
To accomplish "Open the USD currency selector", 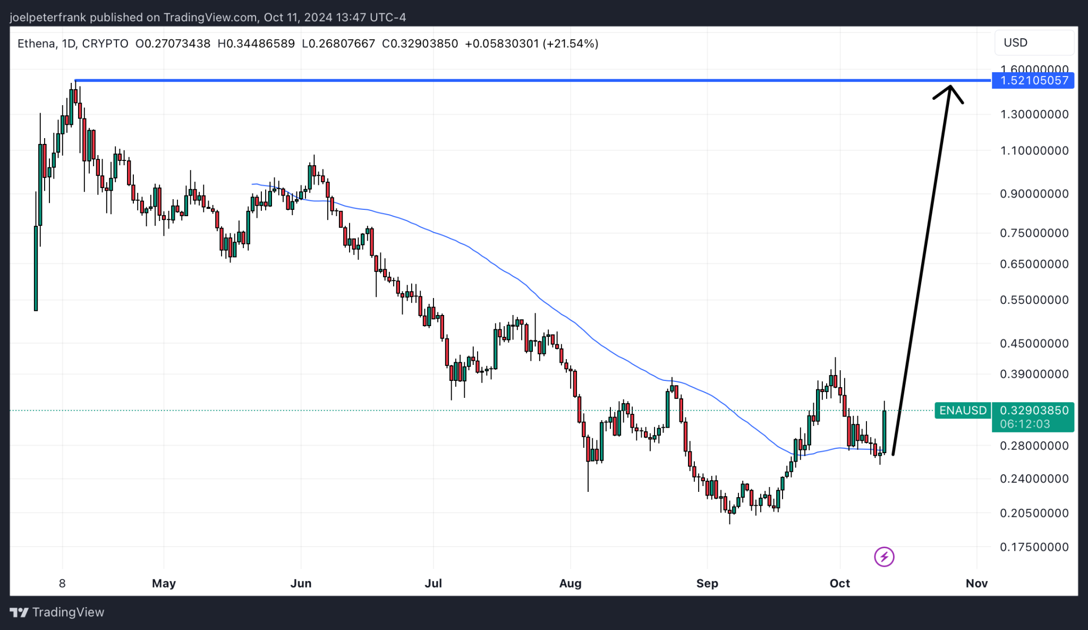I will pos(1034,42).
